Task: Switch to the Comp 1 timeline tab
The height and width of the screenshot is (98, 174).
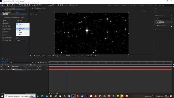Action: [6, 59]
